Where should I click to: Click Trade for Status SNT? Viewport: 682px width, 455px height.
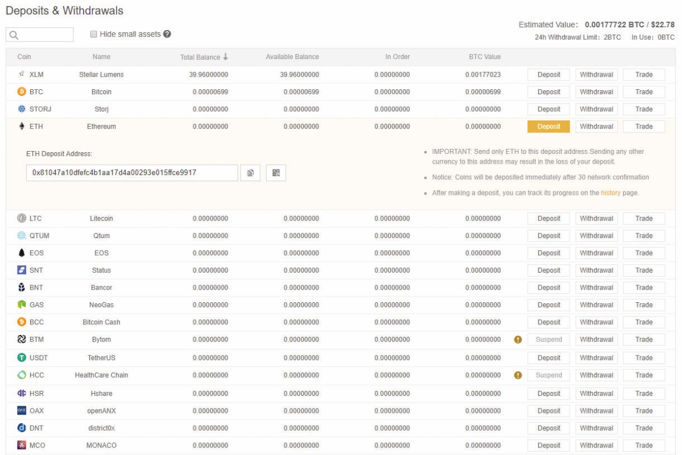click(644, 270)
